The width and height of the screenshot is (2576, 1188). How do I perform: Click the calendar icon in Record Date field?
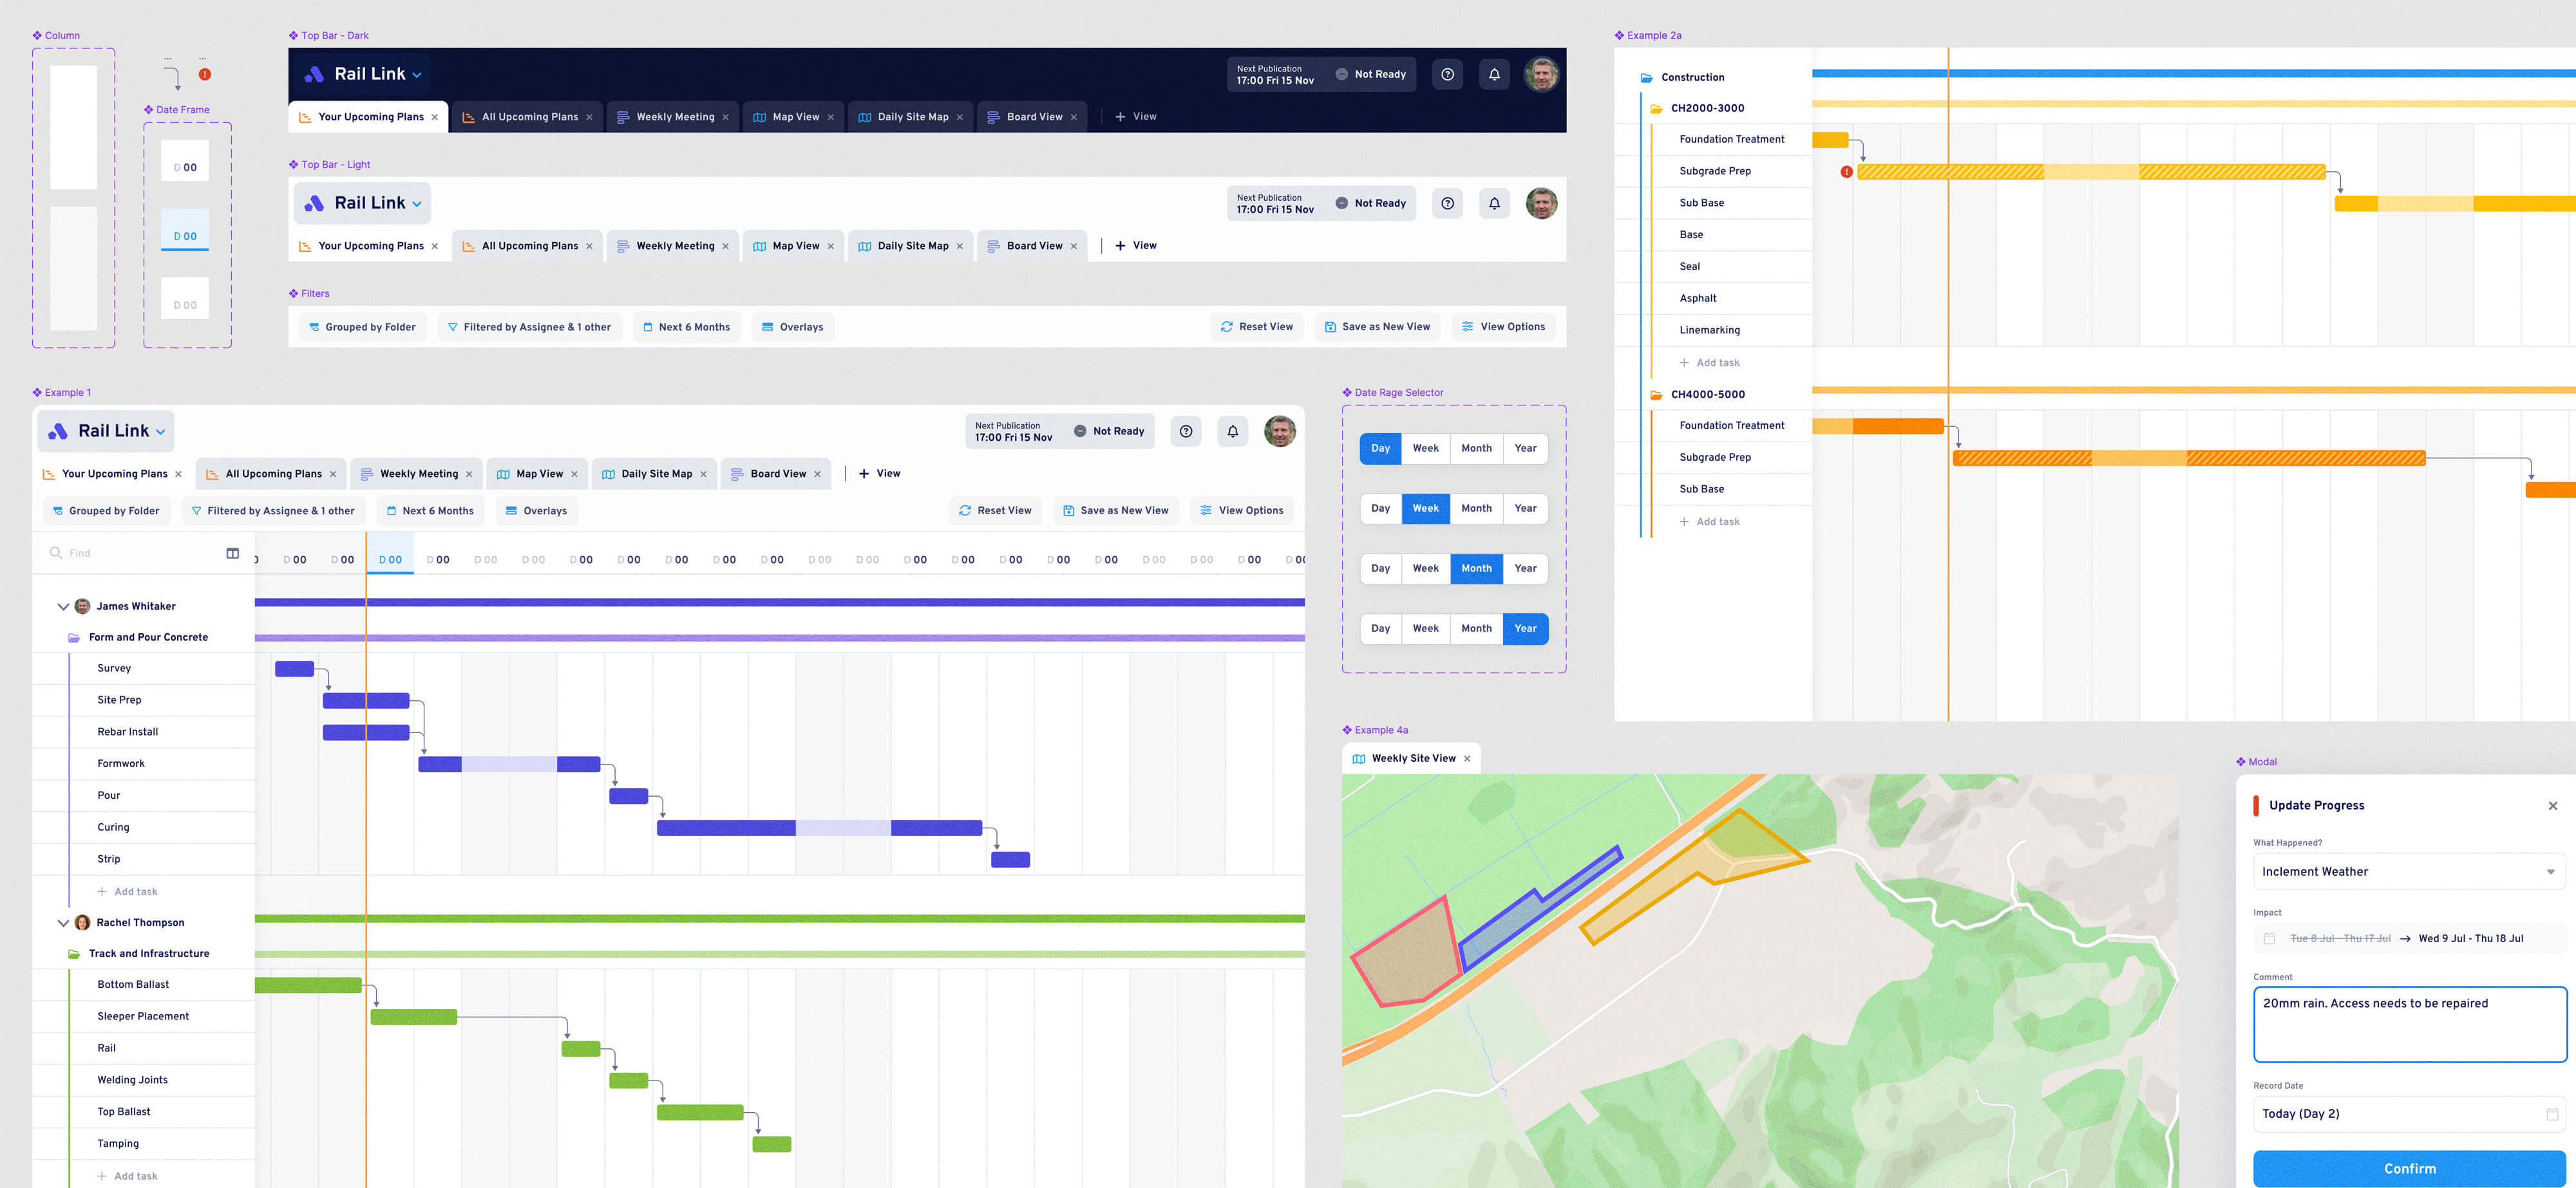pyautogui.click(x=2551, y=1114)
